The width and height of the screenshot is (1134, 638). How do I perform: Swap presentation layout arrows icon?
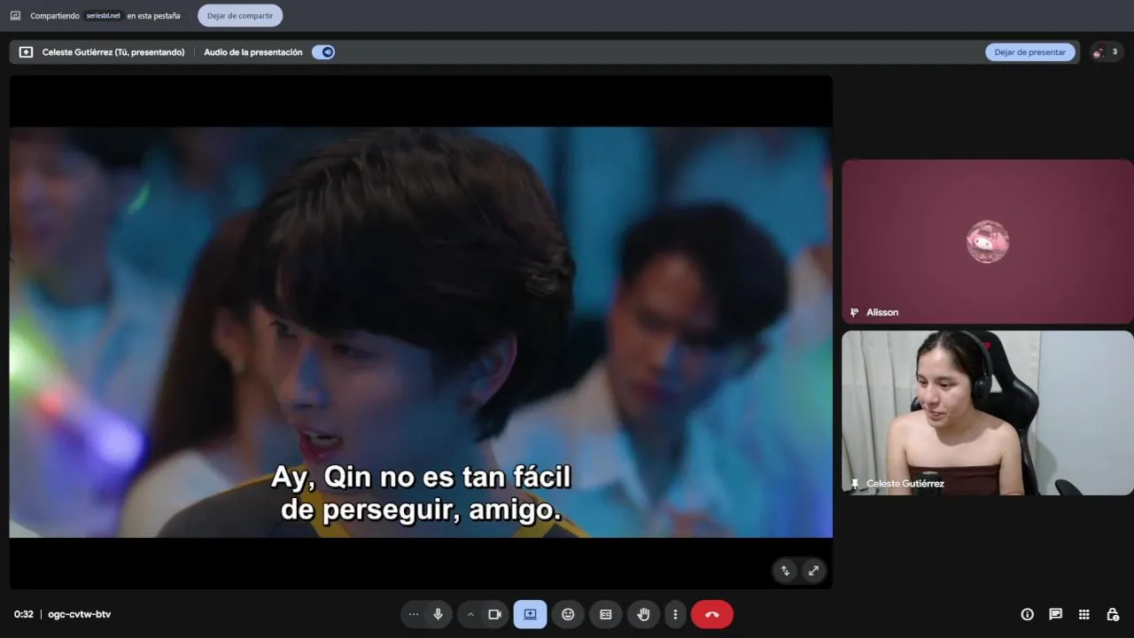point(785,571)
